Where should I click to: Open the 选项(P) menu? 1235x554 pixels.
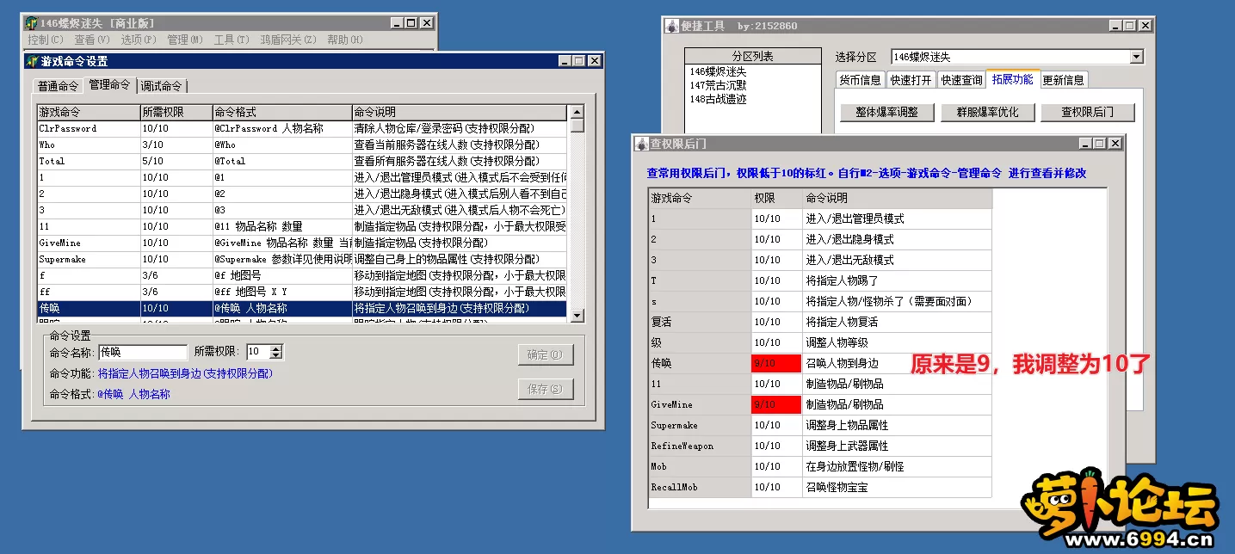(x=139, y=40)
